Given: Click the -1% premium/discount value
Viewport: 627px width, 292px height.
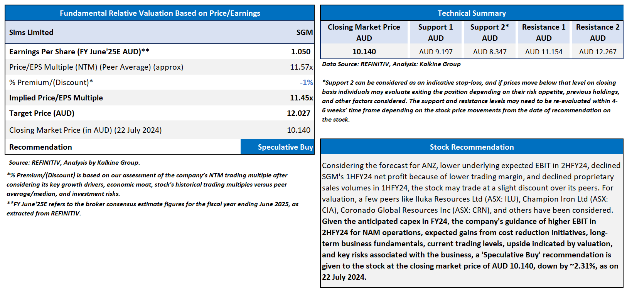Looking at the screenshot, I should pyautogui.click(x=306, y=82).
